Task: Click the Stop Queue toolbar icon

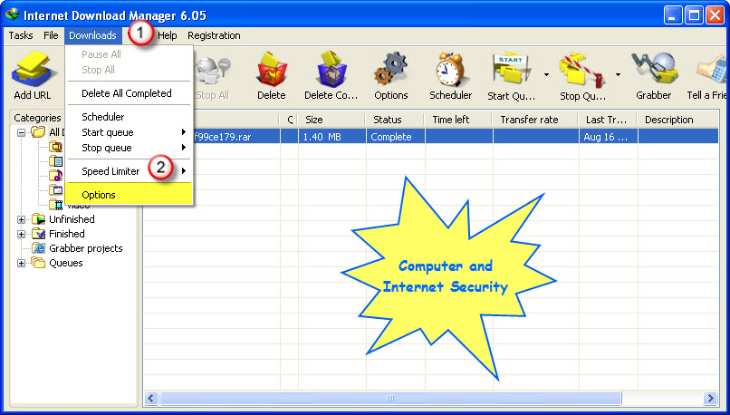Action: tap(582, 71)
